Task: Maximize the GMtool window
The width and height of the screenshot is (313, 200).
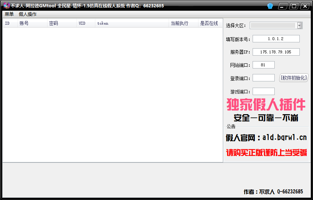Action: click(x=294, y=6)
